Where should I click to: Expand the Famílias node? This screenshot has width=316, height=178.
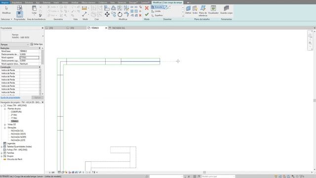(x=1, y=153)
